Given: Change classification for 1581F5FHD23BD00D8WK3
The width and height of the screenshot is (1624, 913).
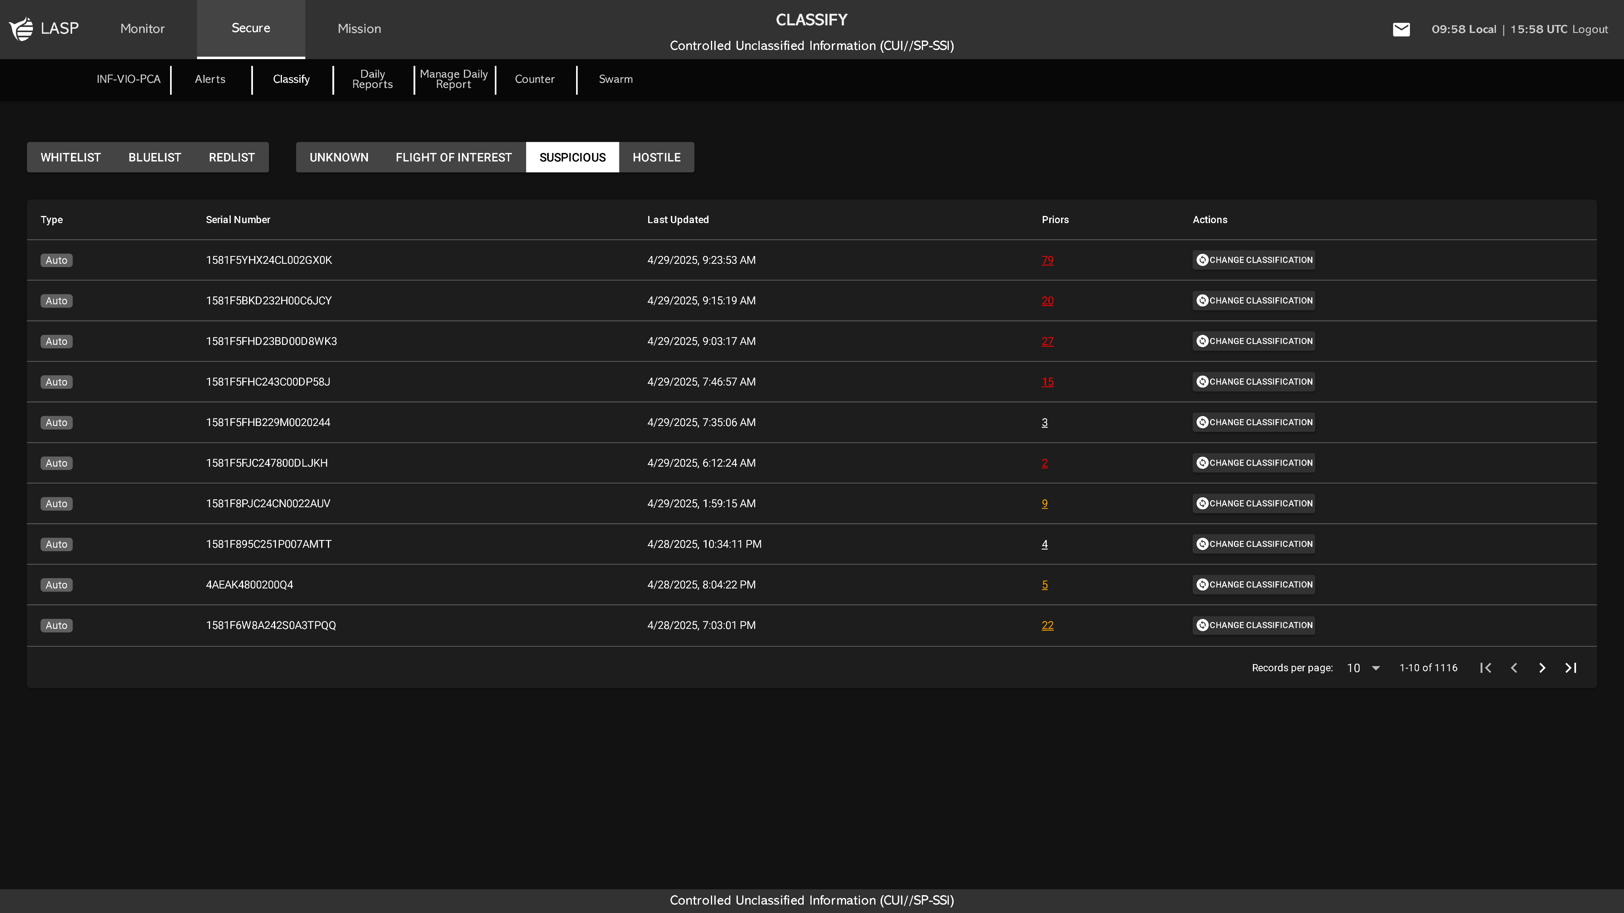Looking at the screenshot, I should point(1254,342).
